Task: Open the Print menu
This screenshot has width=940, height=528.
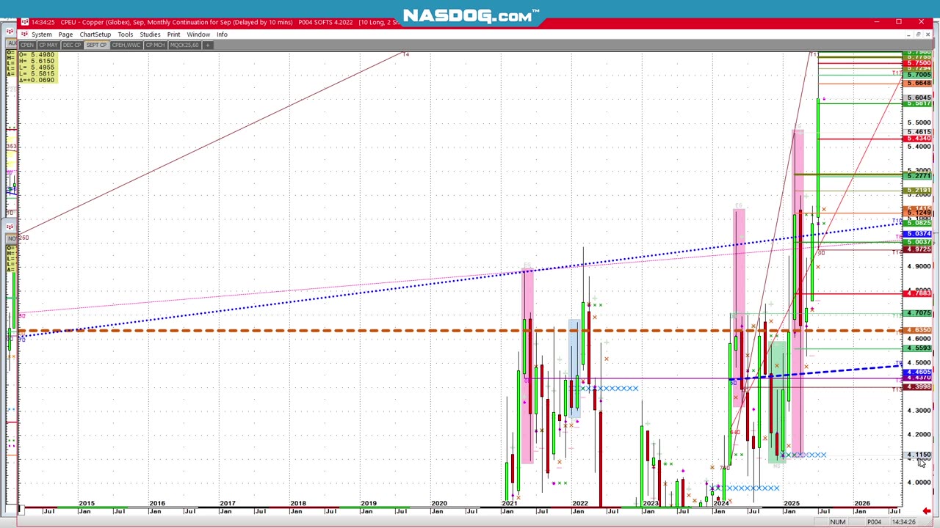Action: pos(173,34)
